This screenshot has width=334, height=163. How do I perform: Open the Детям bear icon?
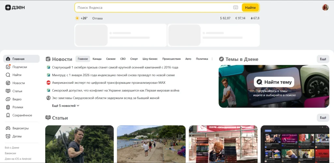coord(8,136)
